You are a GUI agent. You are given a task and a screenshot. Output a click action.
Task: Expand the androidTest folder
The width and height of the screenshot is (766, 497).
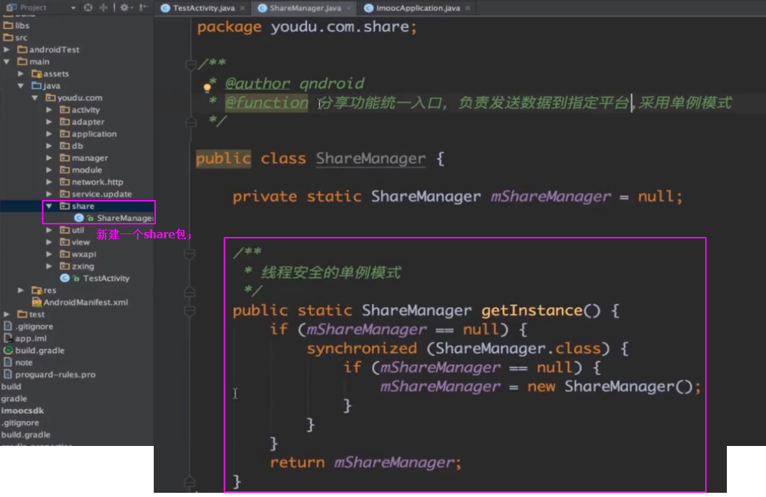click(x=7, y=50)
